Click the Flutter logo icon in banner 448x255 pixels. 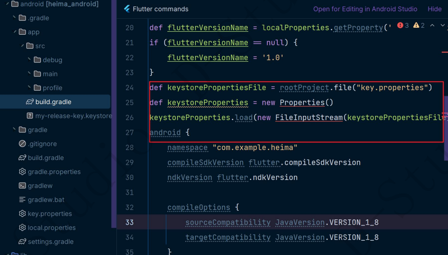(127, 9)
